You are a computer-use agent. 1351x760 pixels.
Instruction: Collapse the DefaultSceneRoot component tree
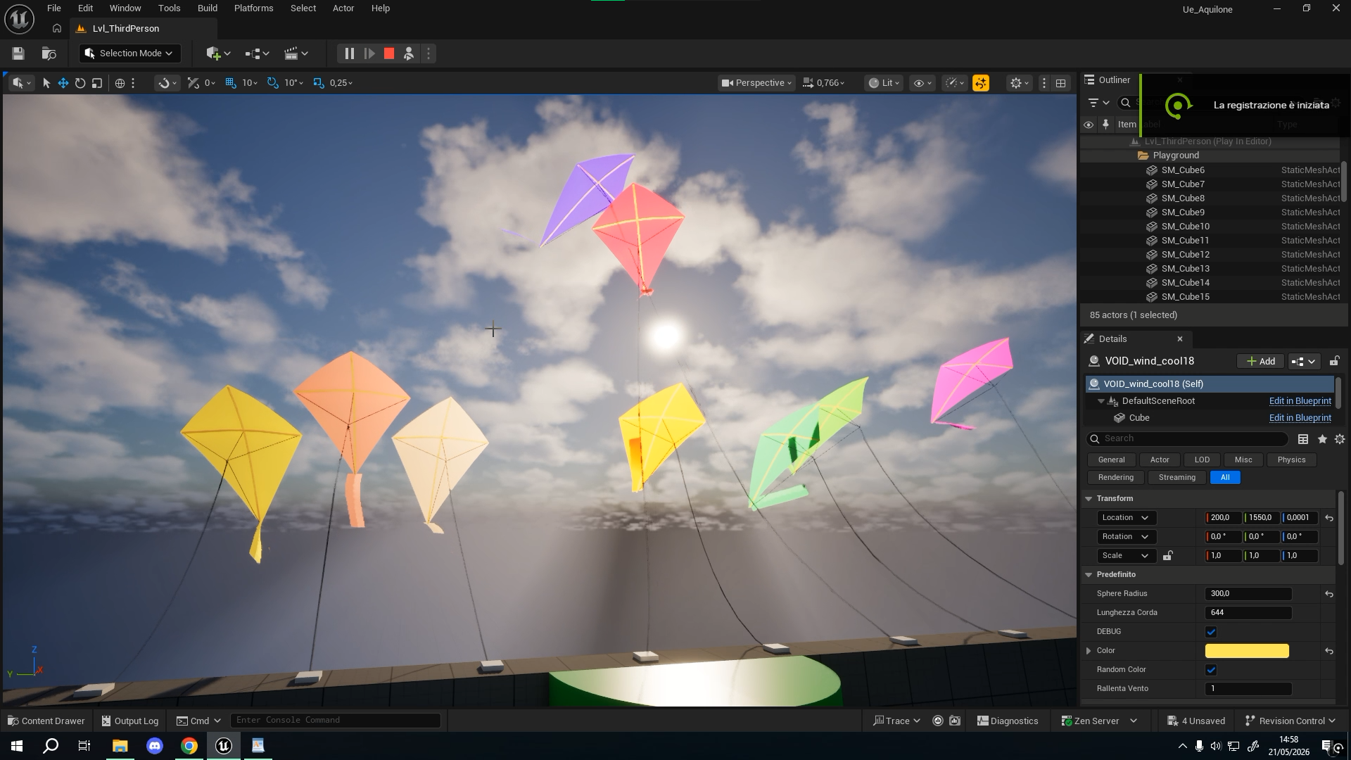tap(1101, 401)
